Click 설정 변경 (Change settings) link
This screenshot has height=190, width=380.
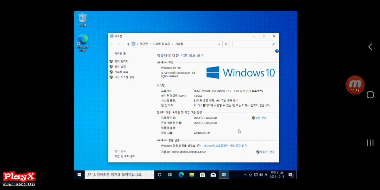click(x=261, y=118)
